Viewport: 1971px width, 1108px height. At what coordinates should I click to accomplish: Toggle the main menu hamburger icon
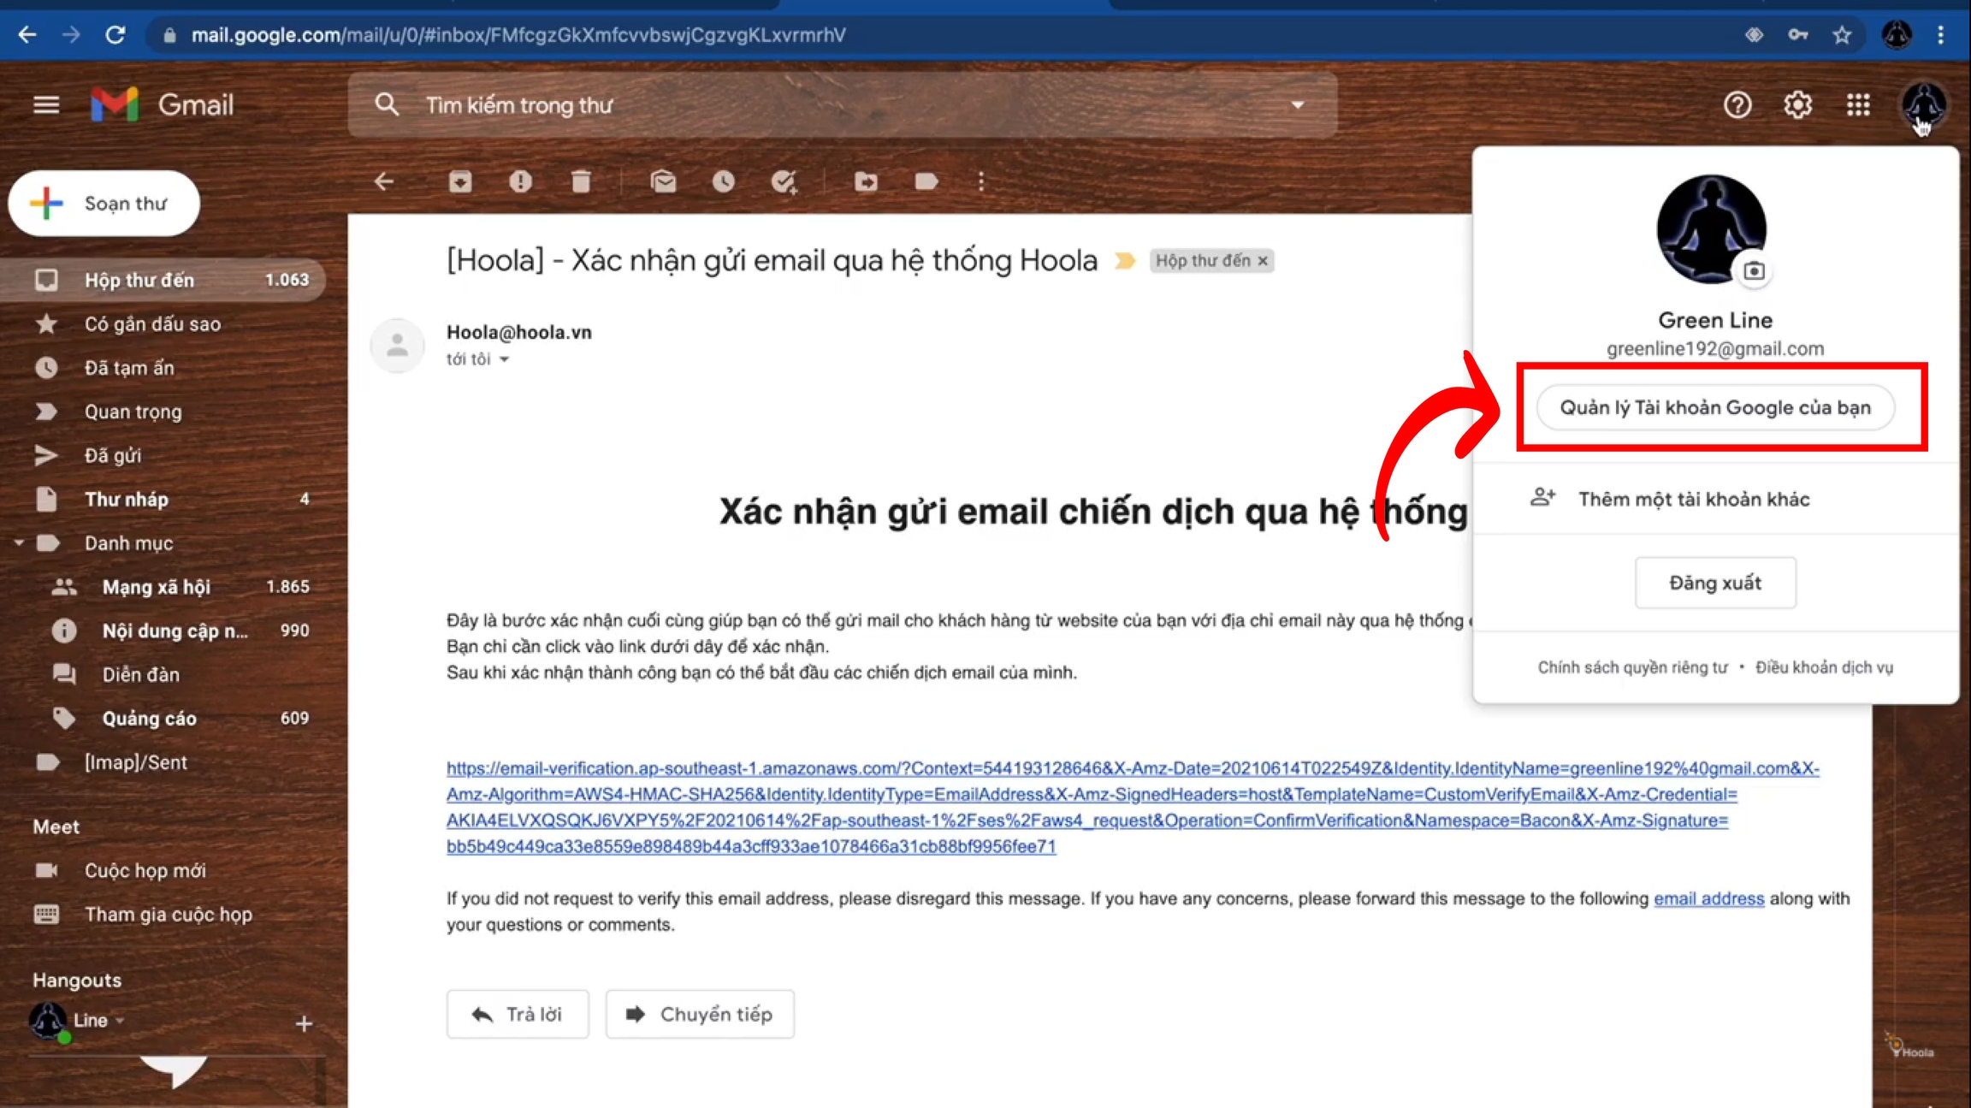click(x=46, y=105)
